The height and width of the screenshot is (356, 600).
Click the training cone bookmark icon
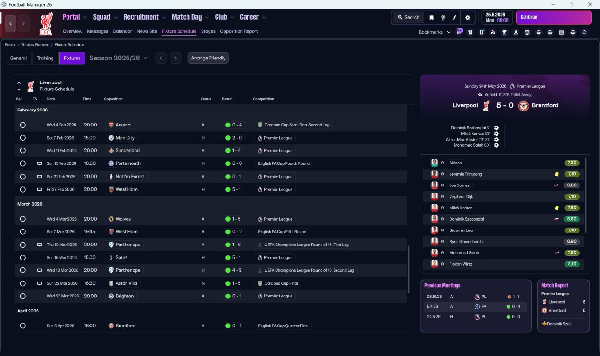click(516, 32)
